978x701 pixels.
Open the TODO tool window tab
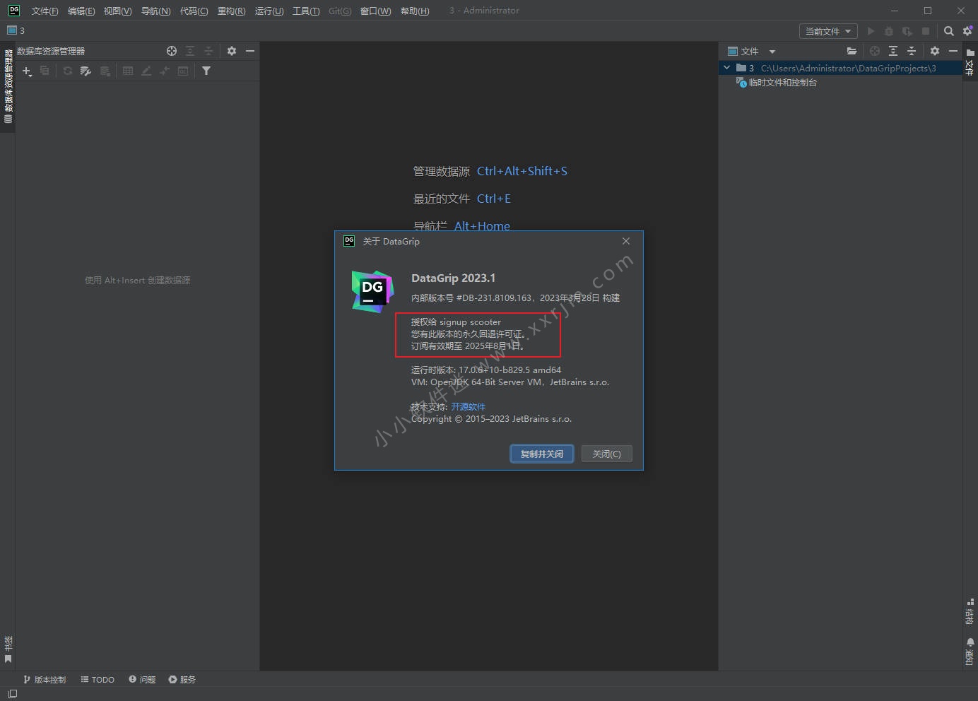coord(98,680)
